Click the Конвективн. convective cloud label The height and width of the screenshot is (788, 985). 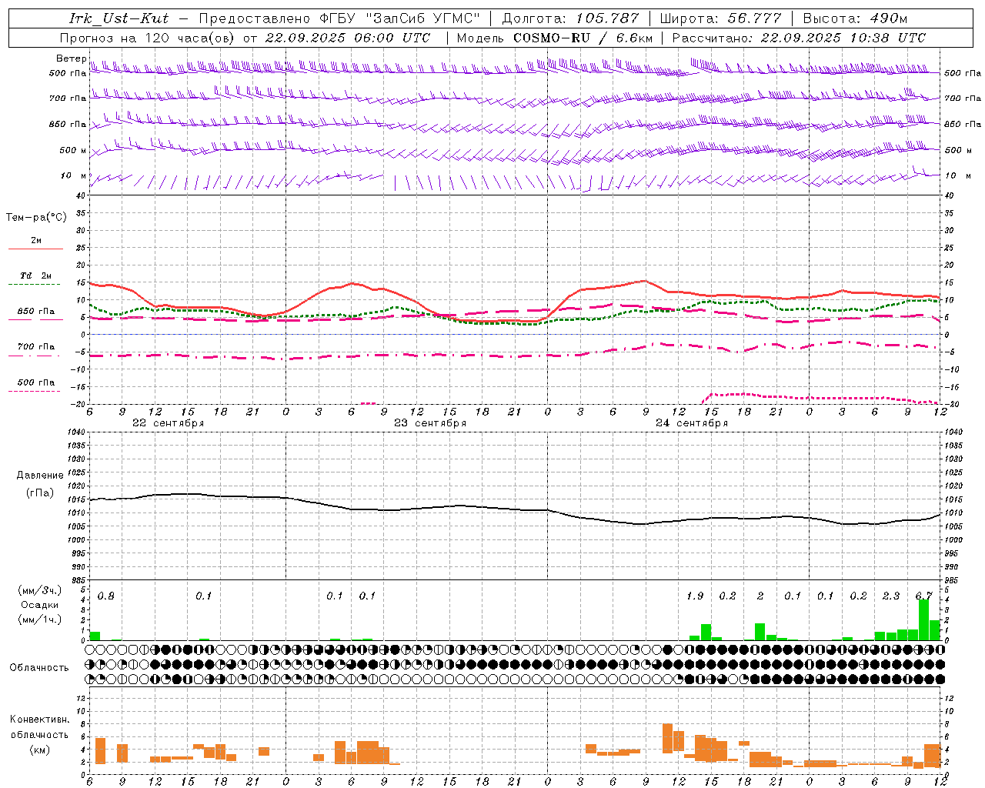pyautogui.click(x=40, y=720)
